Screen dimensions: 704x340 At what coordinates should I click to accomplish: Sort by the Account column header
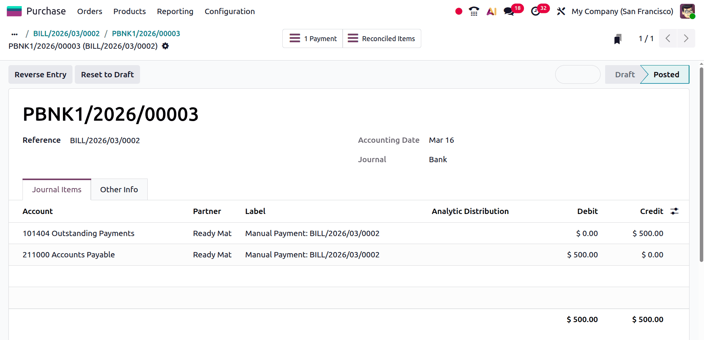click(x=38, y=211)
